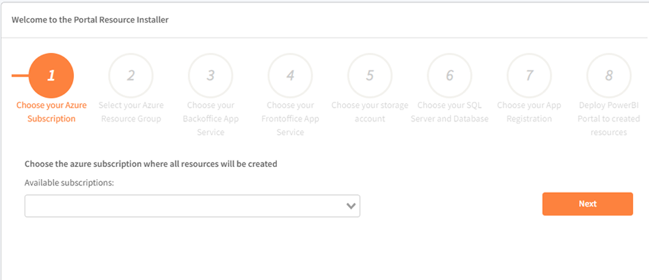Go to step 3 circle
The width and height of the screenshot is (649, 280).
tap(211, 75)
